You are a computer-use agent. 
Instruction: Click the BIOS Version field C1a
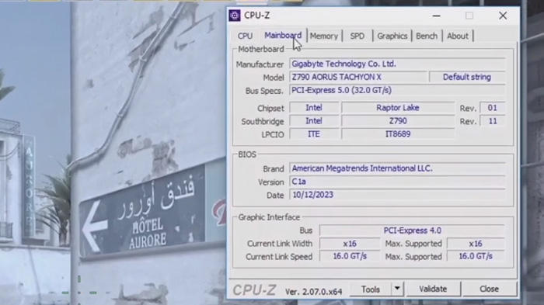click(x=397, y=182)
